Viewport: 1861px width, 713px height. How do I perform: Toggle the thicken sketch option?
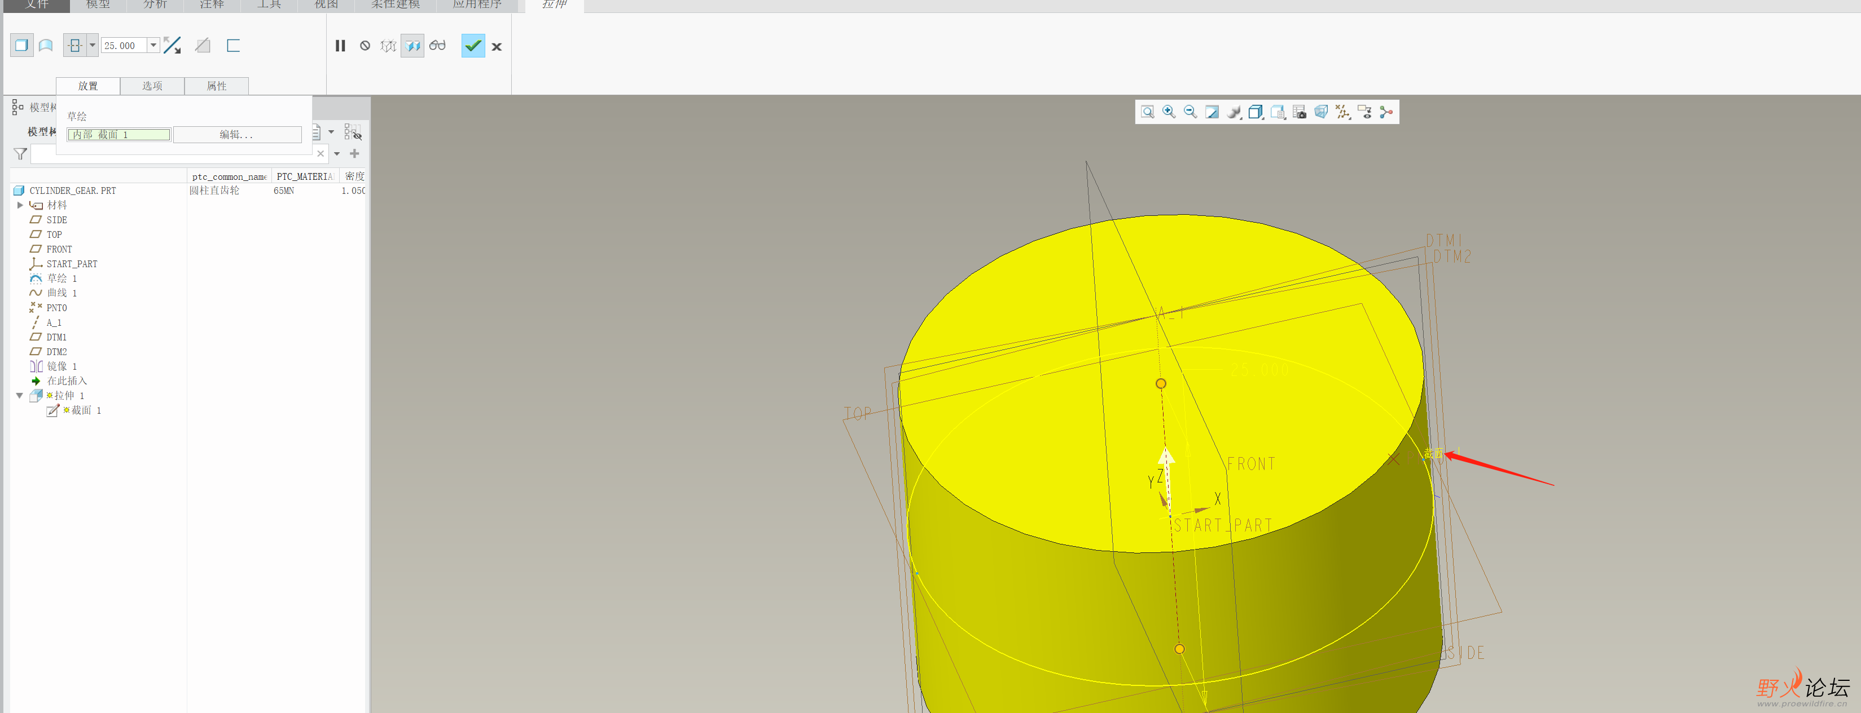point(232,46)
